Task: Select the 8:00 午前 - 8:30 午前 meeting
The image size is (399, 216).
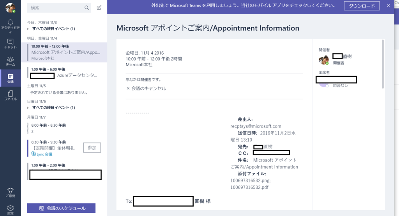Action: coord(64,128)
